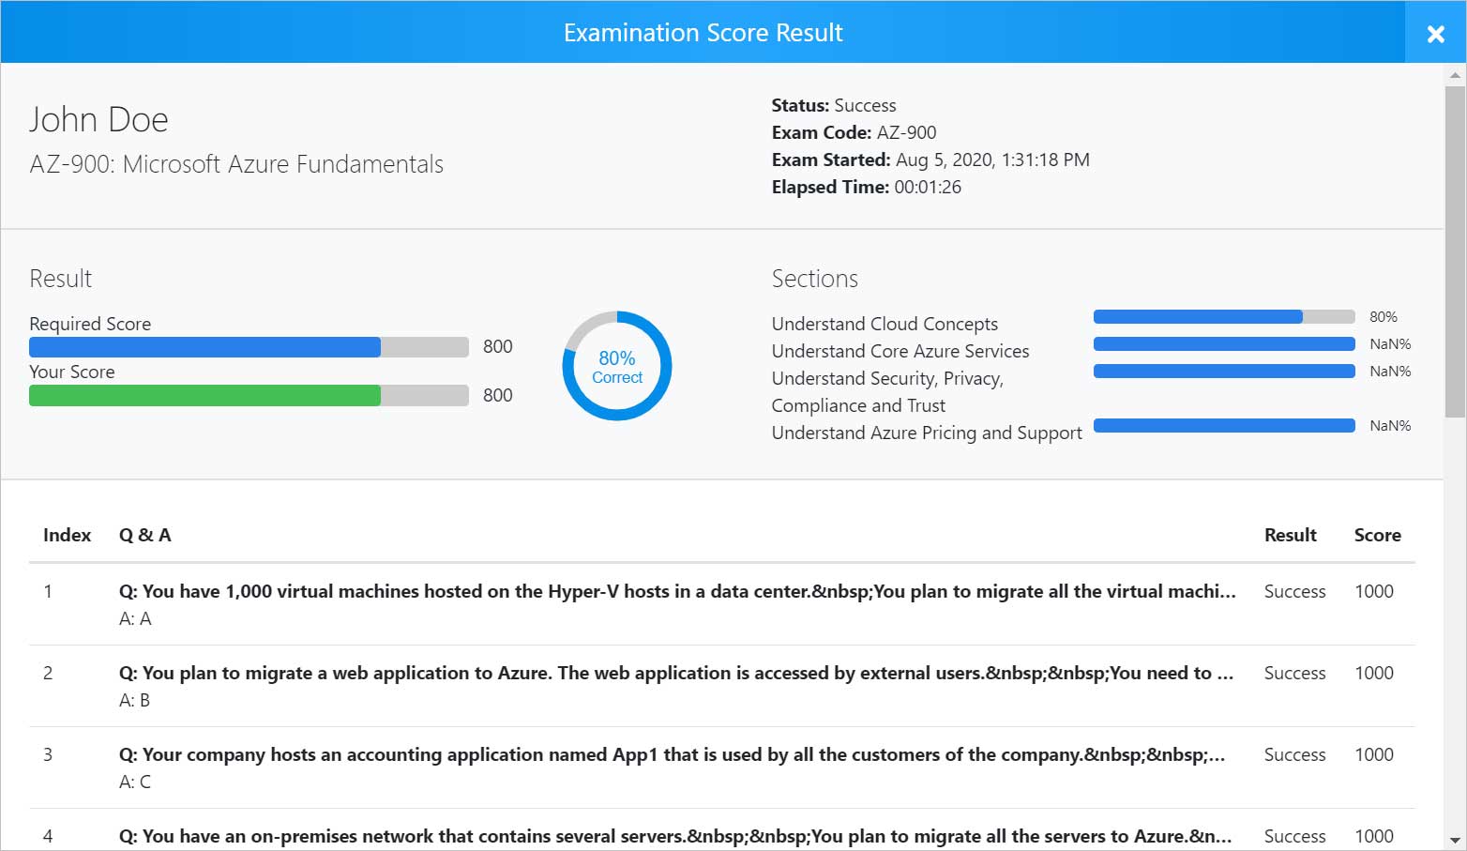Screen dimensions: 1467x851
Task: Click the 'Status: Success' line
Action: point(834,105)
